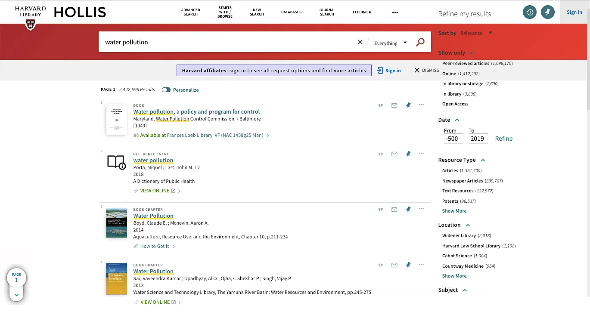
Task: Open more actions for Boyd book chapter
Action: coord(422,209)
